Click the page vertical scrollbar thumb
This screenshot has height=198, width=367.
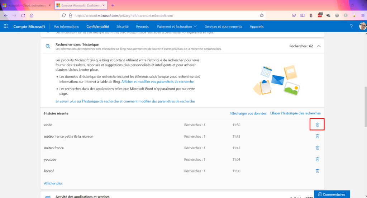click(x=366, y=107)
